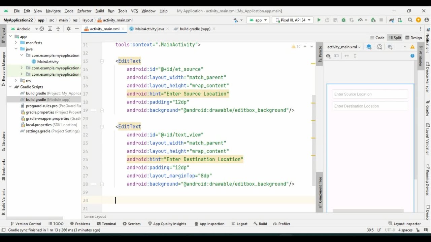Image resolution: width=431 pixels, height=242 pixels.
Task: Open the Problems tool window
Action: tap(80, 224)
